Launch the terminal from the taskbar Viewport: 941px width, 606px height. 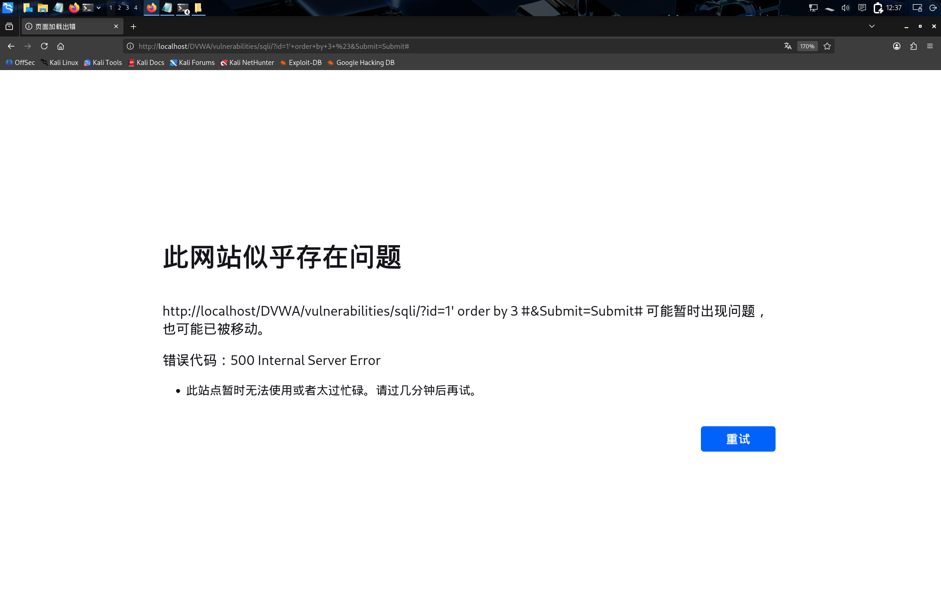tap(88, 8)
